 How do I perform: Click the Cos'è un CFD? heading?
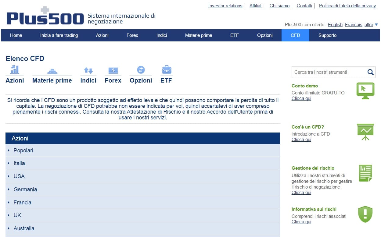(308, 127)
